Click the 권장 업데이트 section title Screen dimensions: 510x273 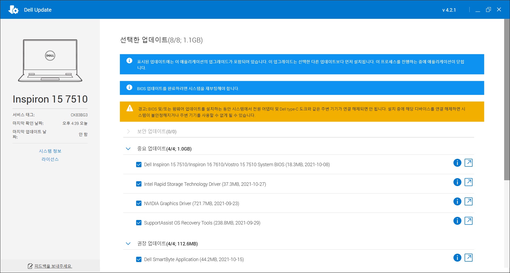pyautogui.click(x=167, y=244)
